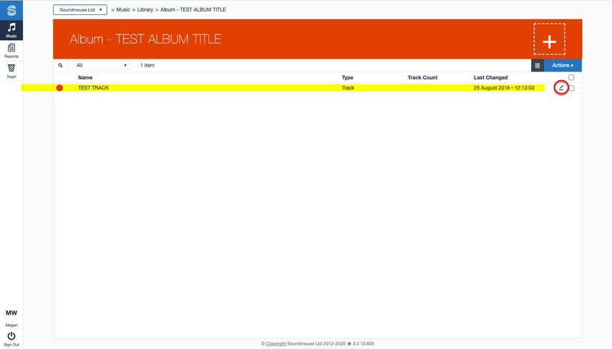The width and height of the screenshot is (612, 349).
Task: Sort by Type column header
Action: pyautogui.click(x=347, y=78)
